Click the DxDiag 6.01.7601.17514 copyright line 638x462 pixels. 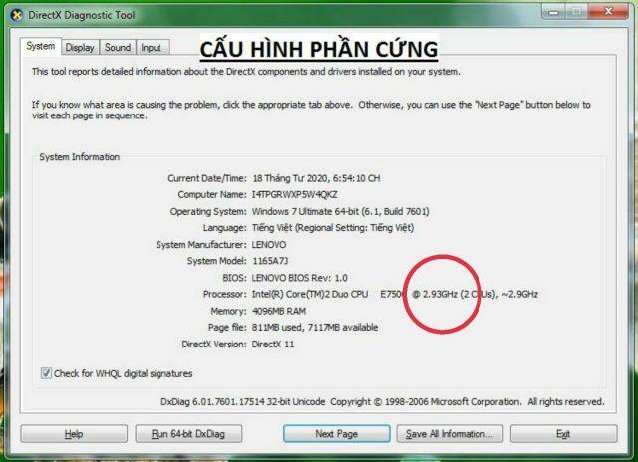tap(383, 402)
